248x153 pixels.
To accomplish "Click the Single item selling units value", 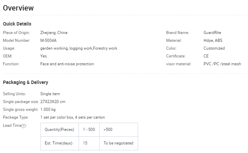I will click(x=50, y=93).
